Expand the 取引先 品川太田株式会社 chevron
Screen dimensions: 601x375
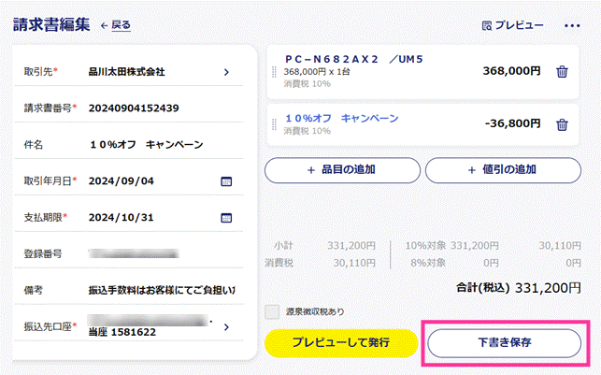click(226, 72)
